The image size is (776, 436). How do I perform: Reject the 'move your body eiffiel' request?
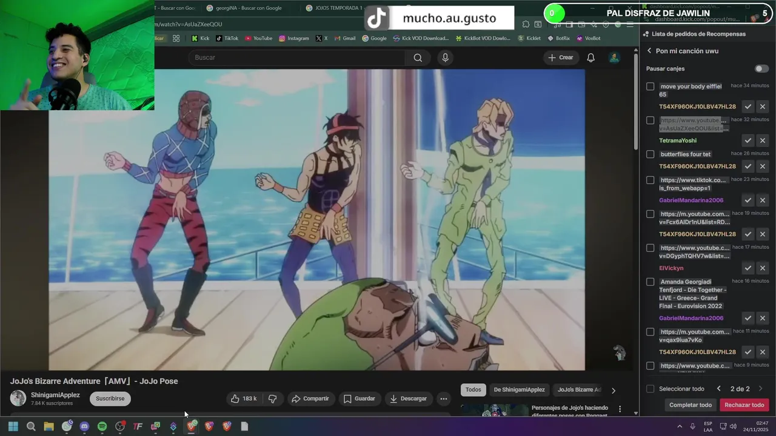click(763, 107)
